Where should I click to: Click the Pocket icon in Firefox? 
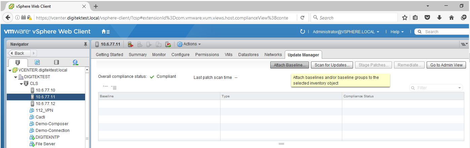[x=427, y=18]
